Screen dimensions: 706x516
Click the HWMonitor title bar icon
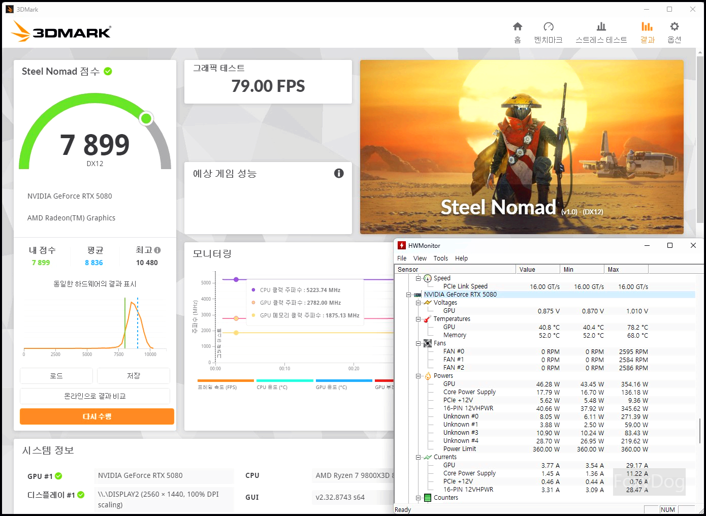click(x=401, y=245)
